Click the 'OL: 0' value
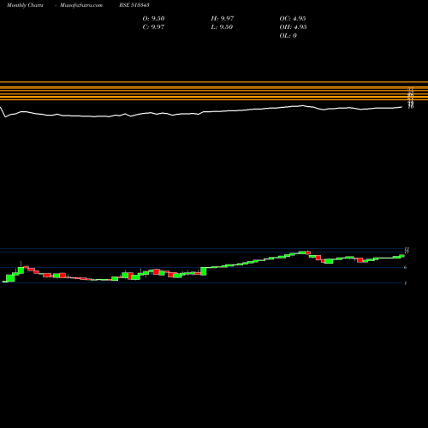 point(288,36)
